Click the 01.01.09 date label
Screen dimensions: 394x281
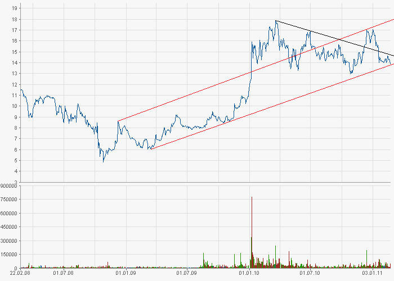click(x=126, y=273)
